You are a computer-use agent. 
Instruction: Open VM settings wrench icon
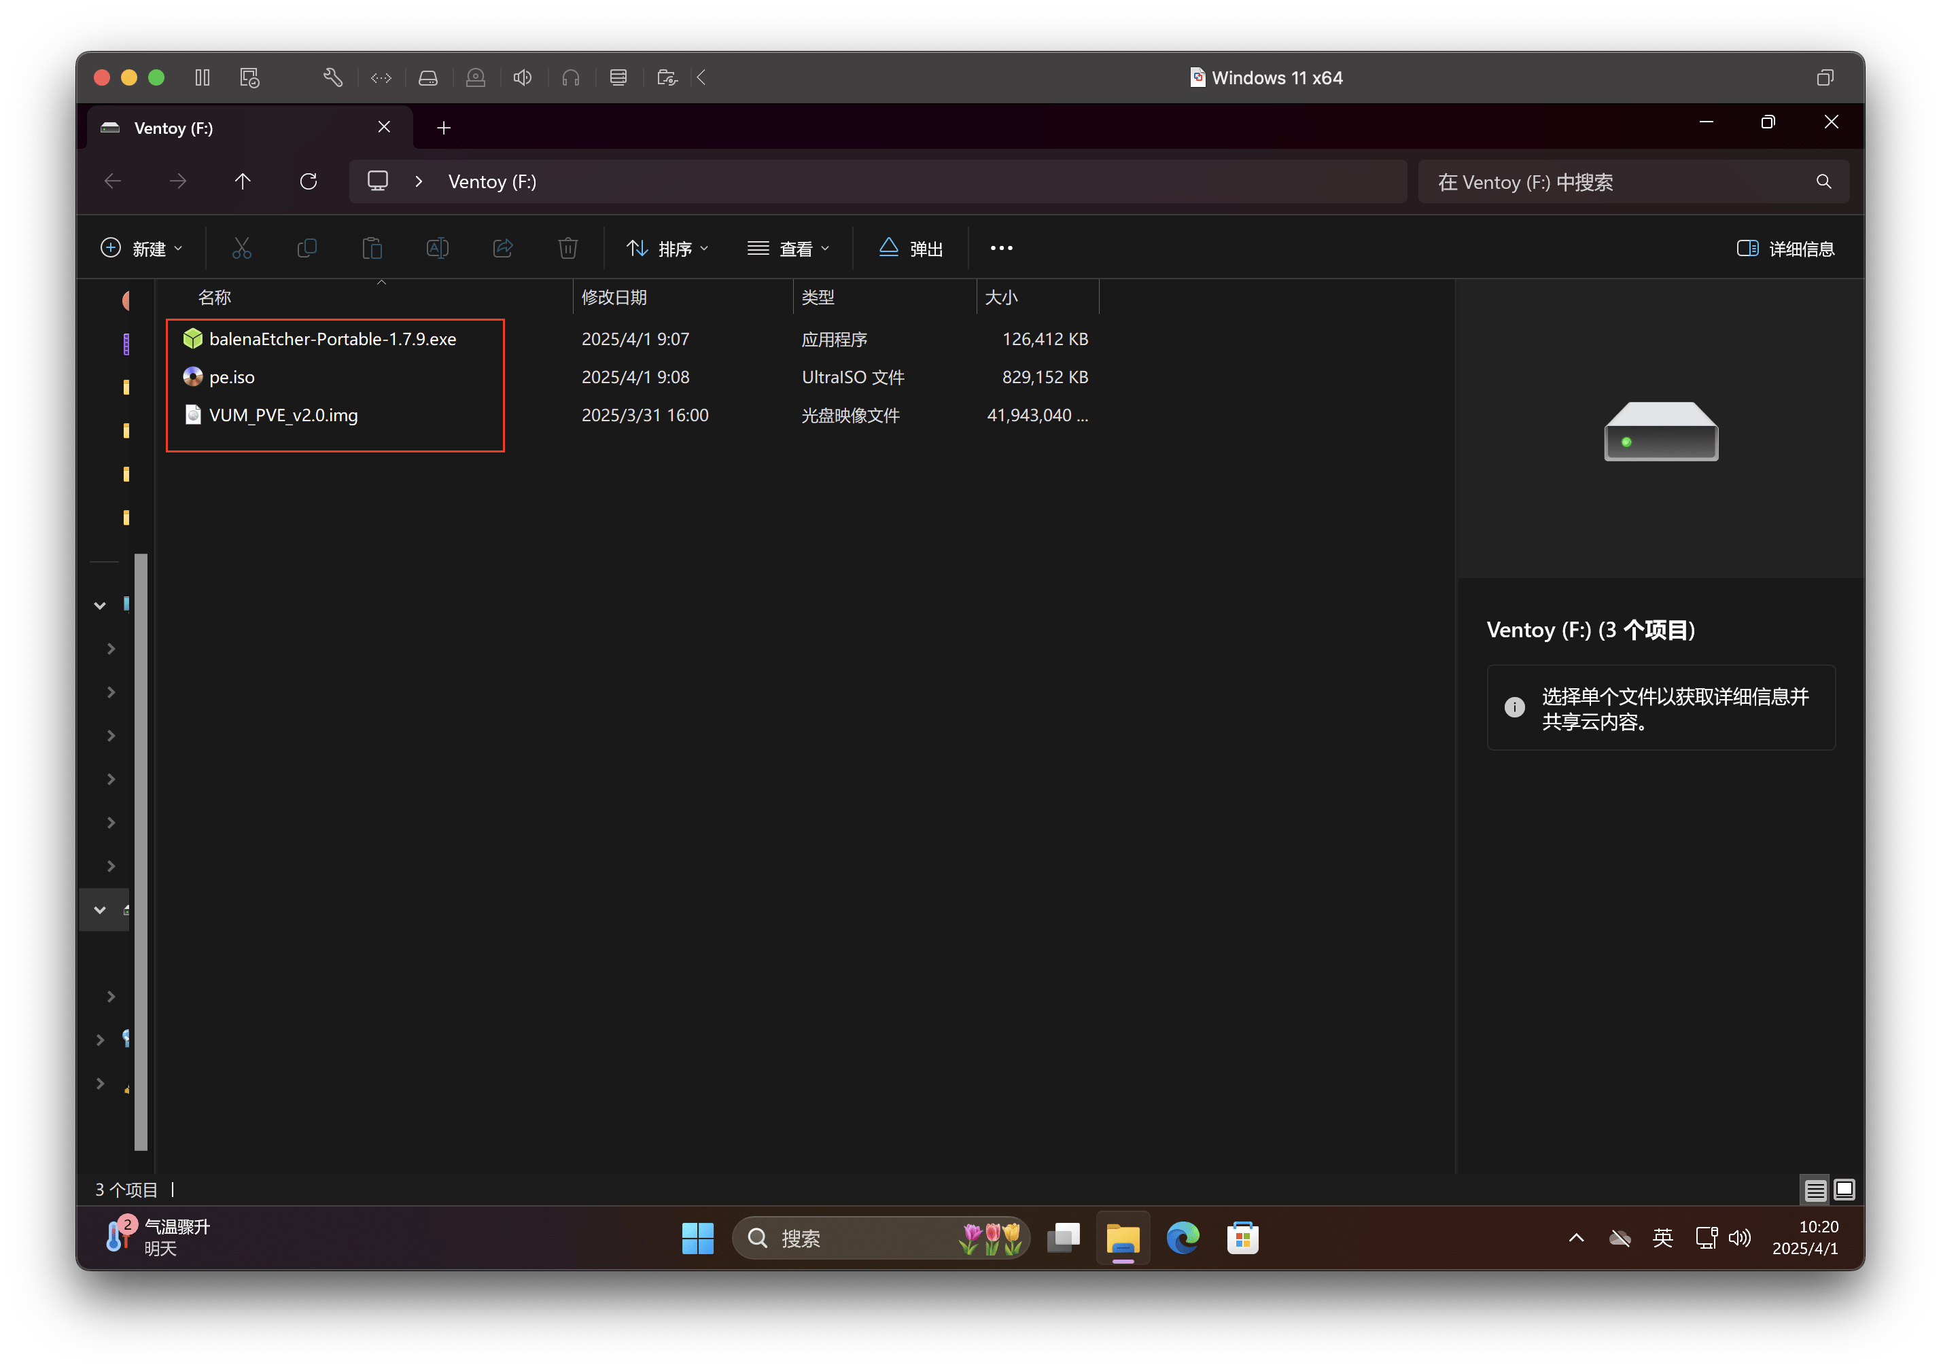click(x=332, y=77)
